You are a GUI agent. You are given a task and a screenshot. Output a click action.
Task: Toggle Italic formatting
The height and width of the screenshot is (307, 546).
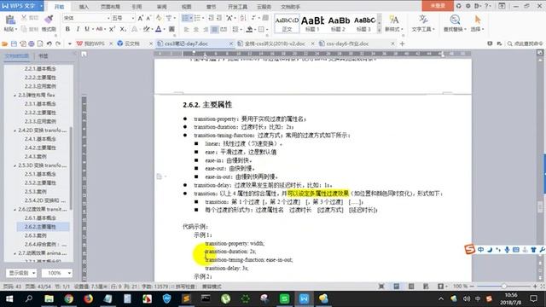[78, 29]
